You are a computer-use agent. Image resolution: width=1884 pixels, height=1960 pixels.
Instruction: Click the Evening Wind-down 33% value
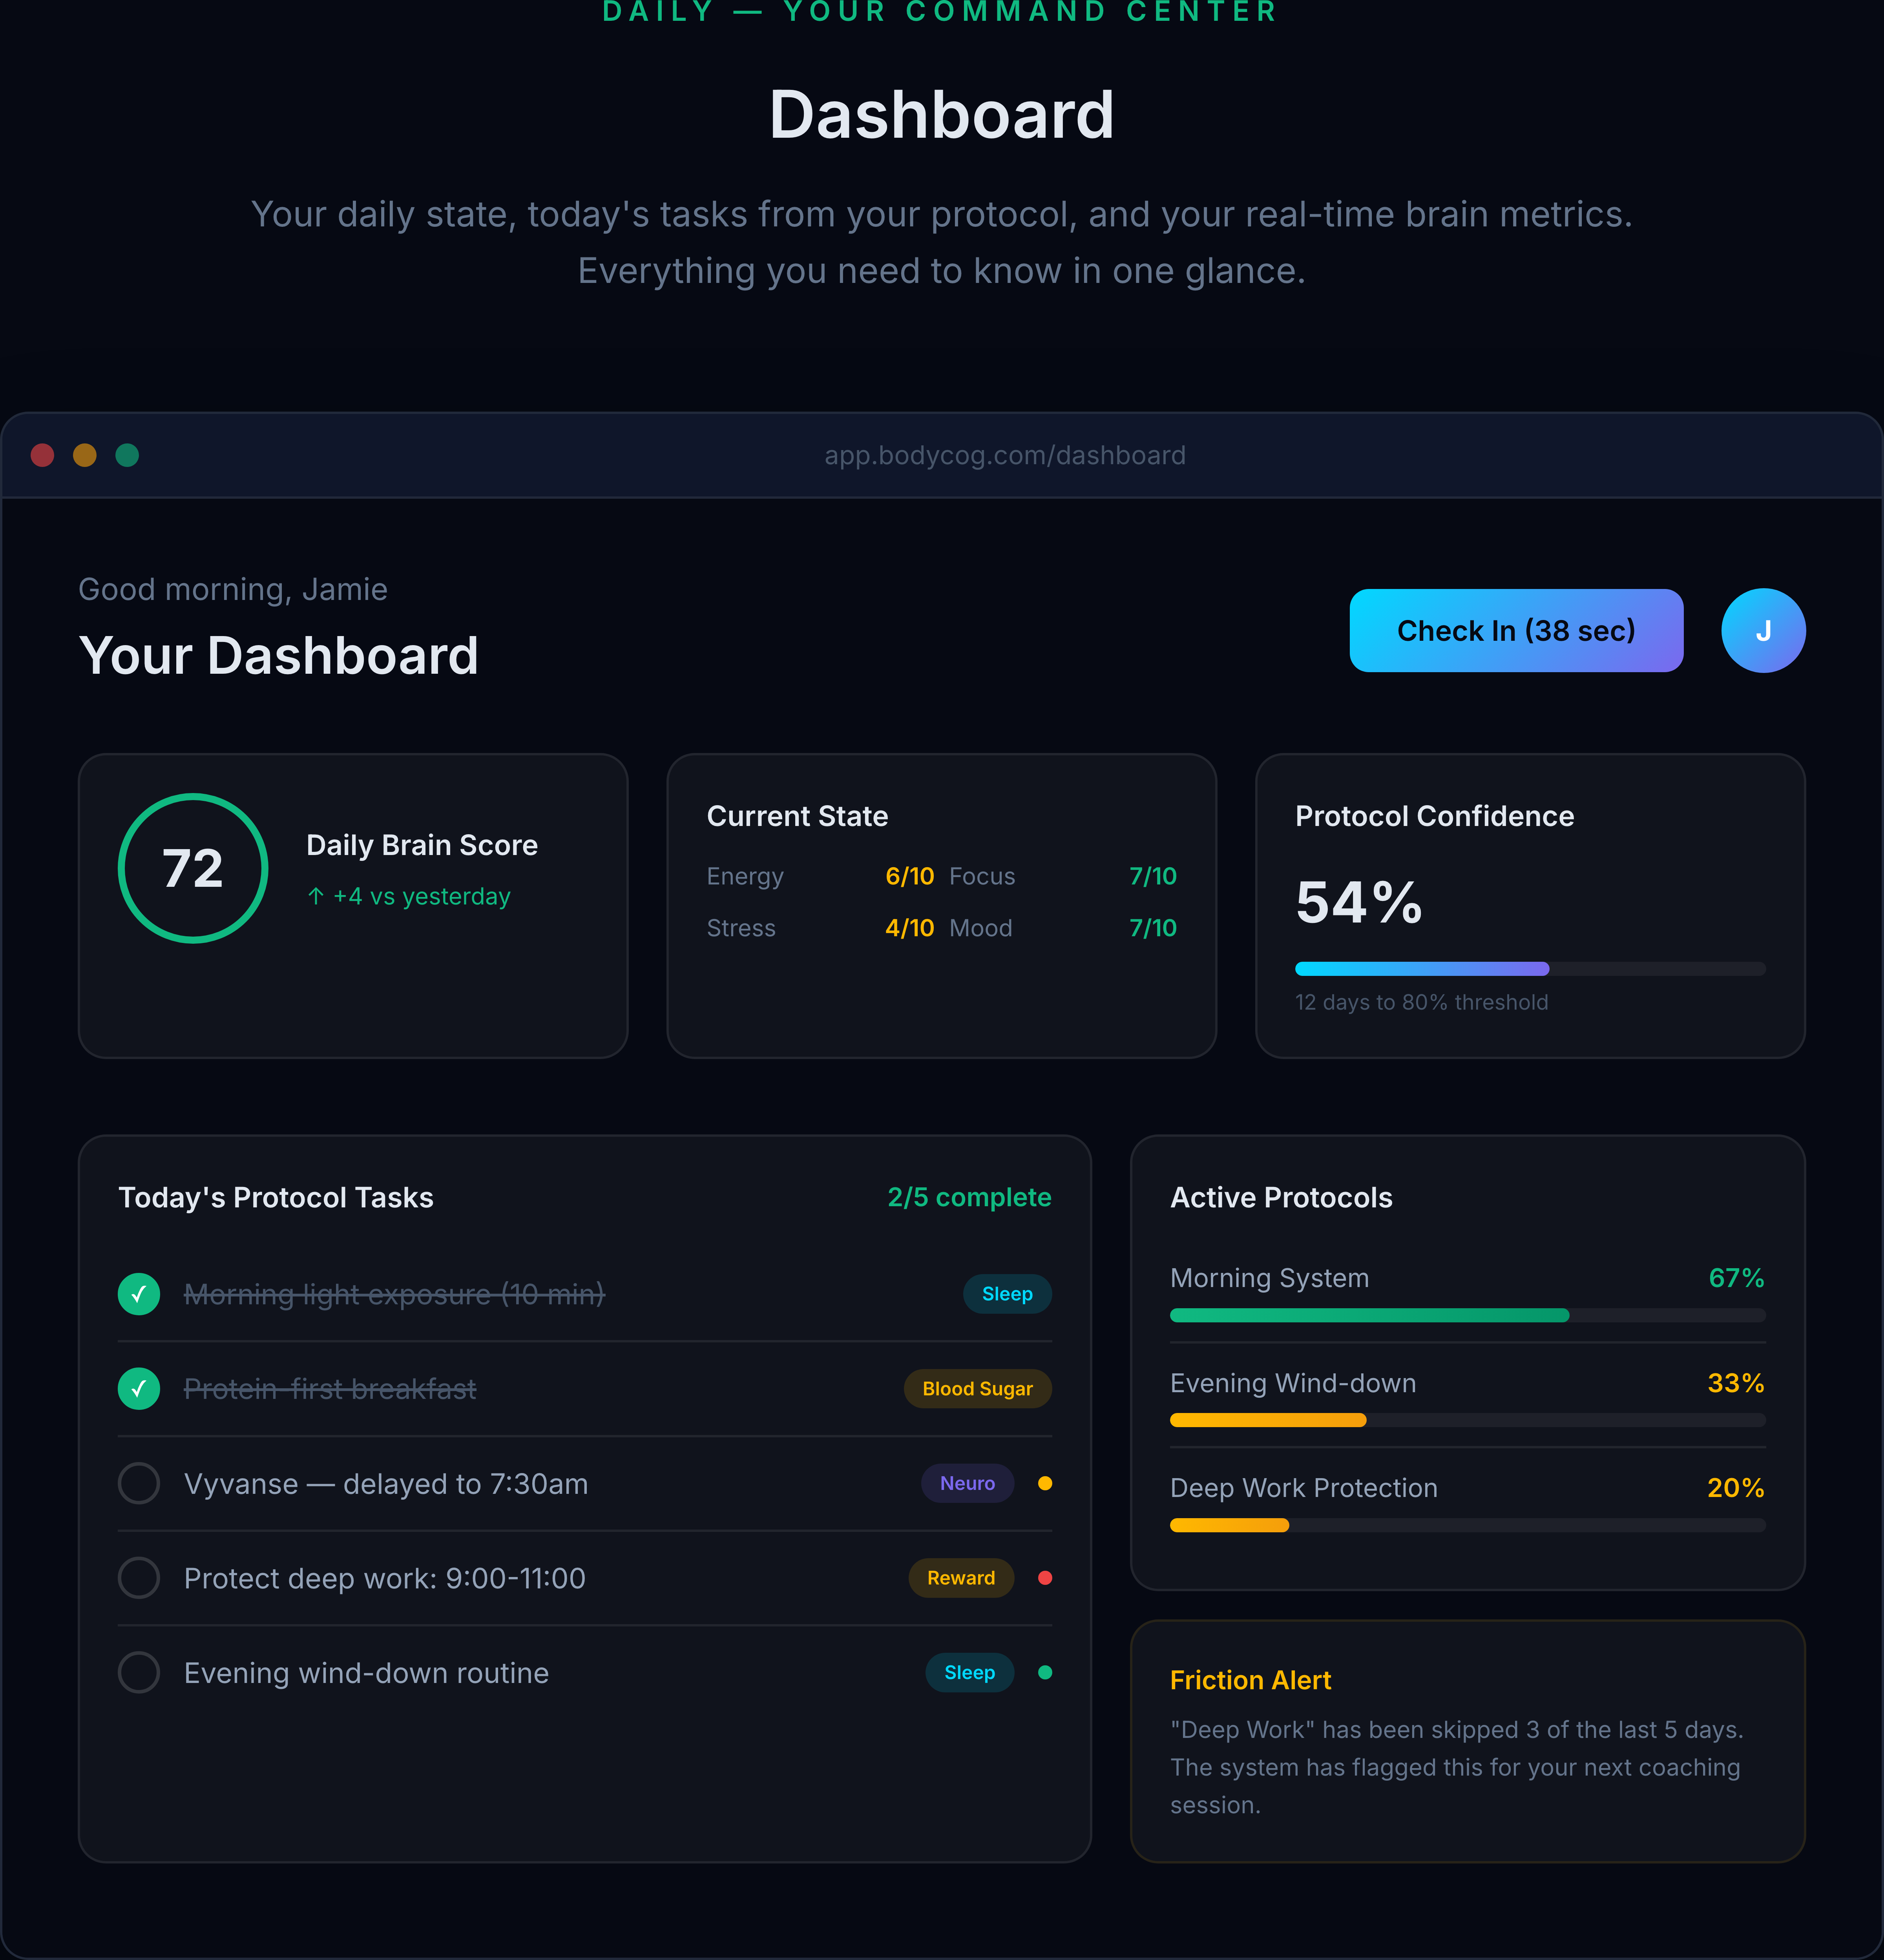(x=1736, y=1383)
